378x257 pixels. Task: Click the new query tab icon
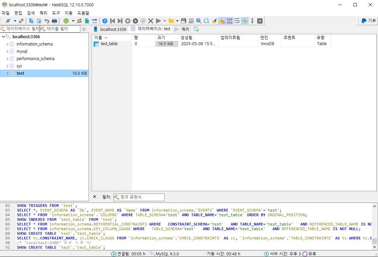[x=196, y=29]
